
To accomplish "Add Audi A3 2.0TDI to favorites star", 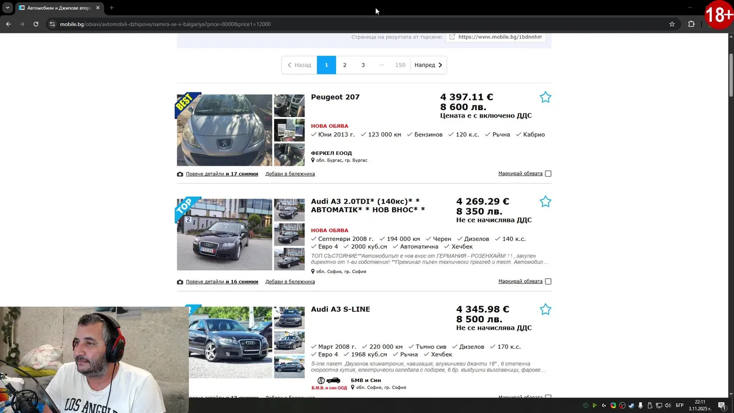I will [545, 202].
